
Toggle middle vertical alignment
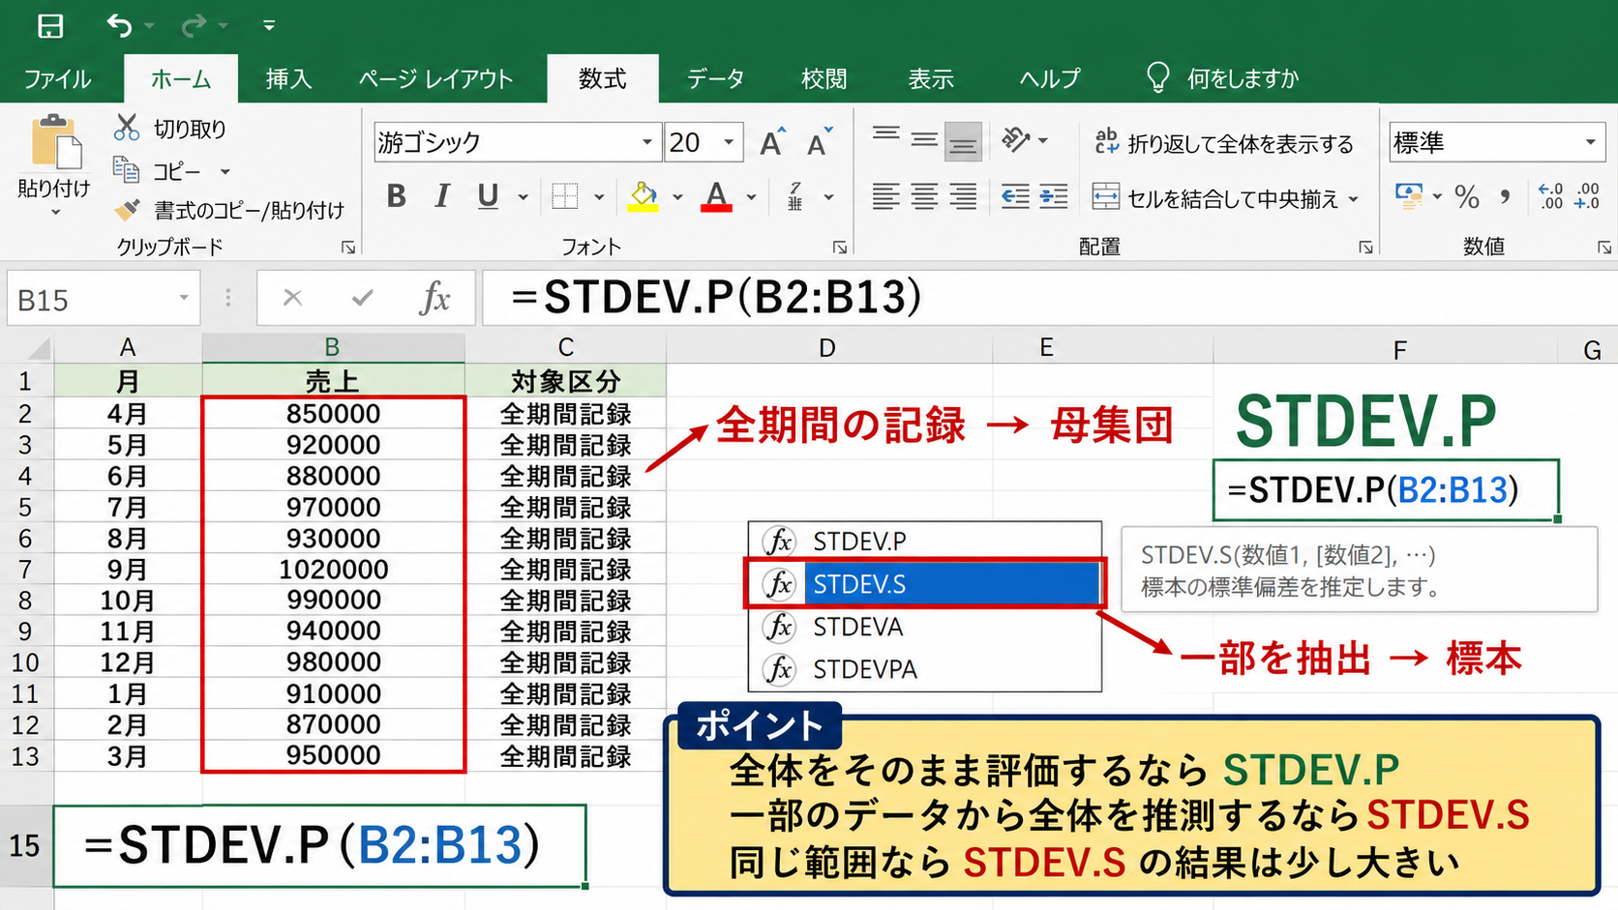pyautogui.click(x=924, y=141)
